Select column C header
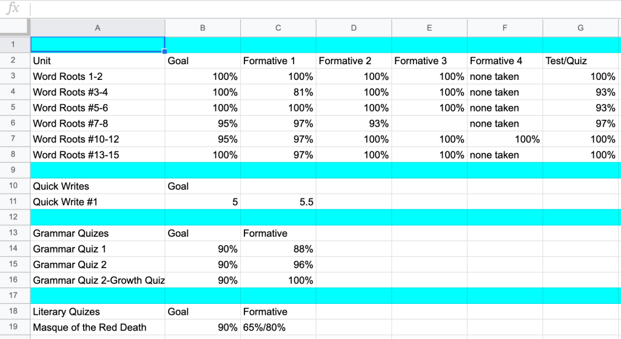This screenshot has width=621, height=339. [278, 27]
